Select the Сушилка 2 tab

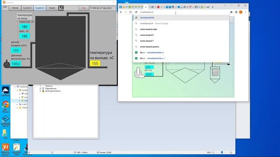click(x=40, y=8)
